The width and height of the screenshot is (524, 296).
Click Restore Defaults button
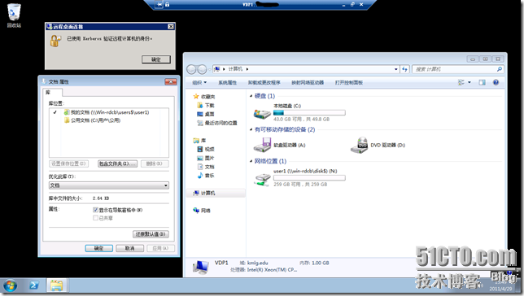click(x=151, y=234)
